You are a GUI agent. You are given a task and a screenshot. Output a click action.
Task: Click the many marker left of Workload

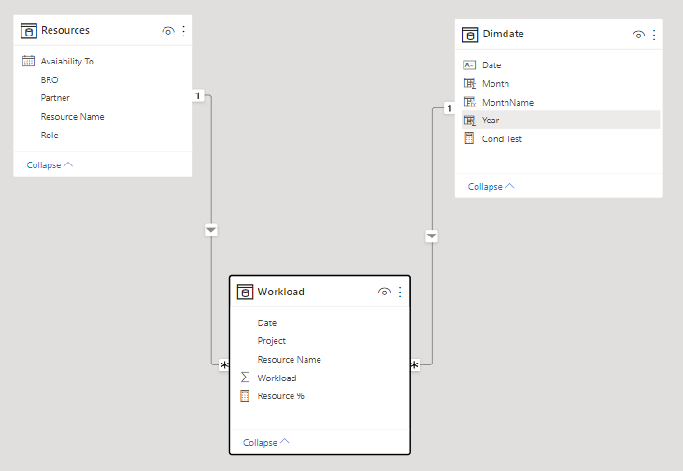[x=224, y=365]
